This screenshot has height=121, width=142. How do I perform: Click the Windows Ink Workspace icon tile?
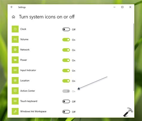[15, 111]
